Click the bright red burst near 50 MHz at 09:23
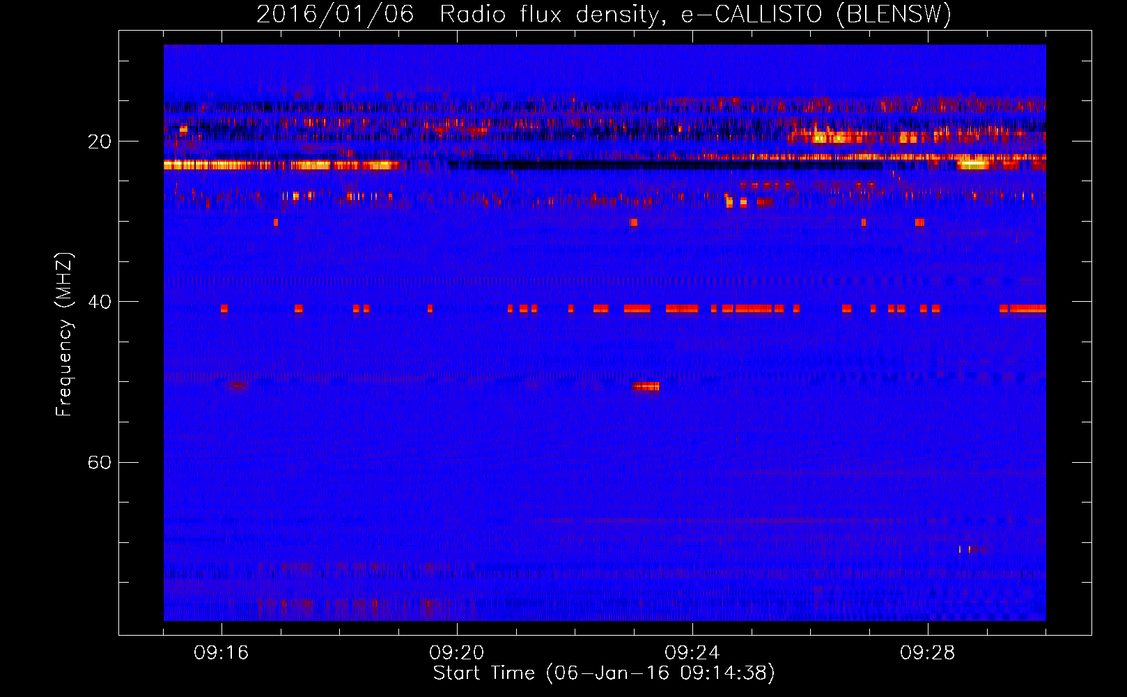This screenshot has height=697, width=1127. pyautogui.click(x=646, y=386)
